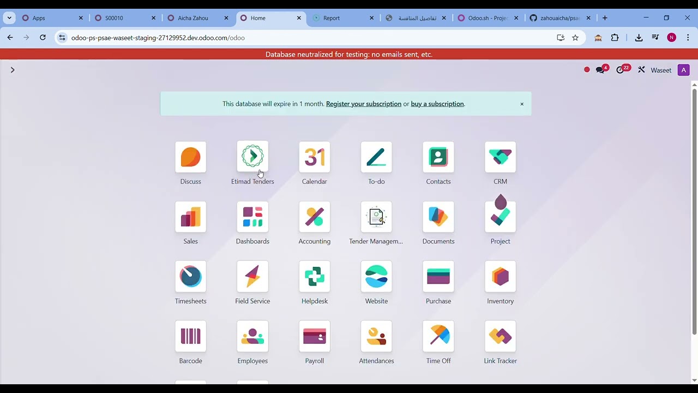Open the To-do app
Viewport: 698px width, 393px height.
point(376,157)
